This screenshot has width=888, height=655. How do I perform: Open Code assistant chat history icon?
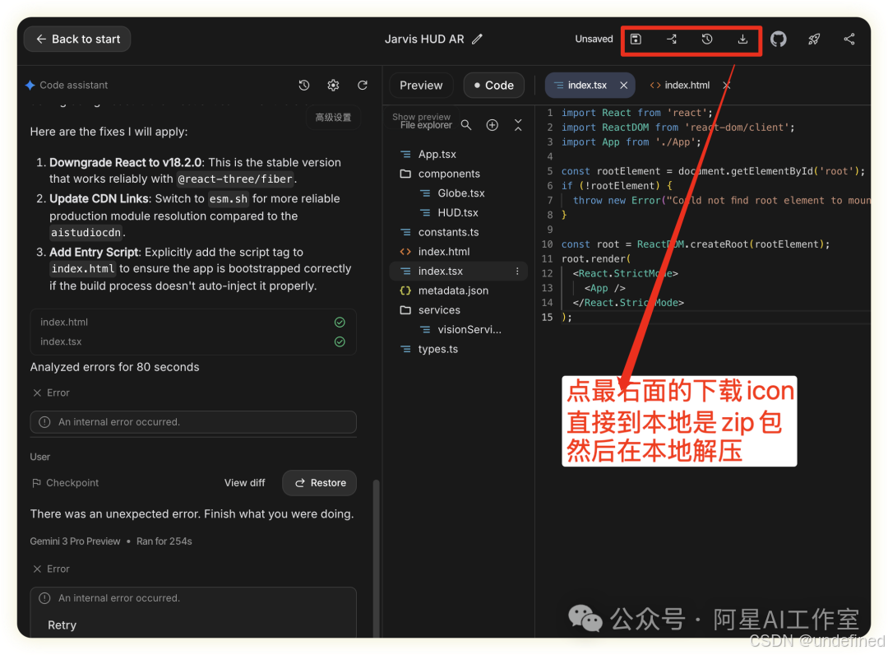[x=304, y=85]
